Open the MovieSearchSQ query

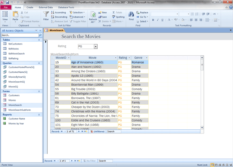coord(17,82)
